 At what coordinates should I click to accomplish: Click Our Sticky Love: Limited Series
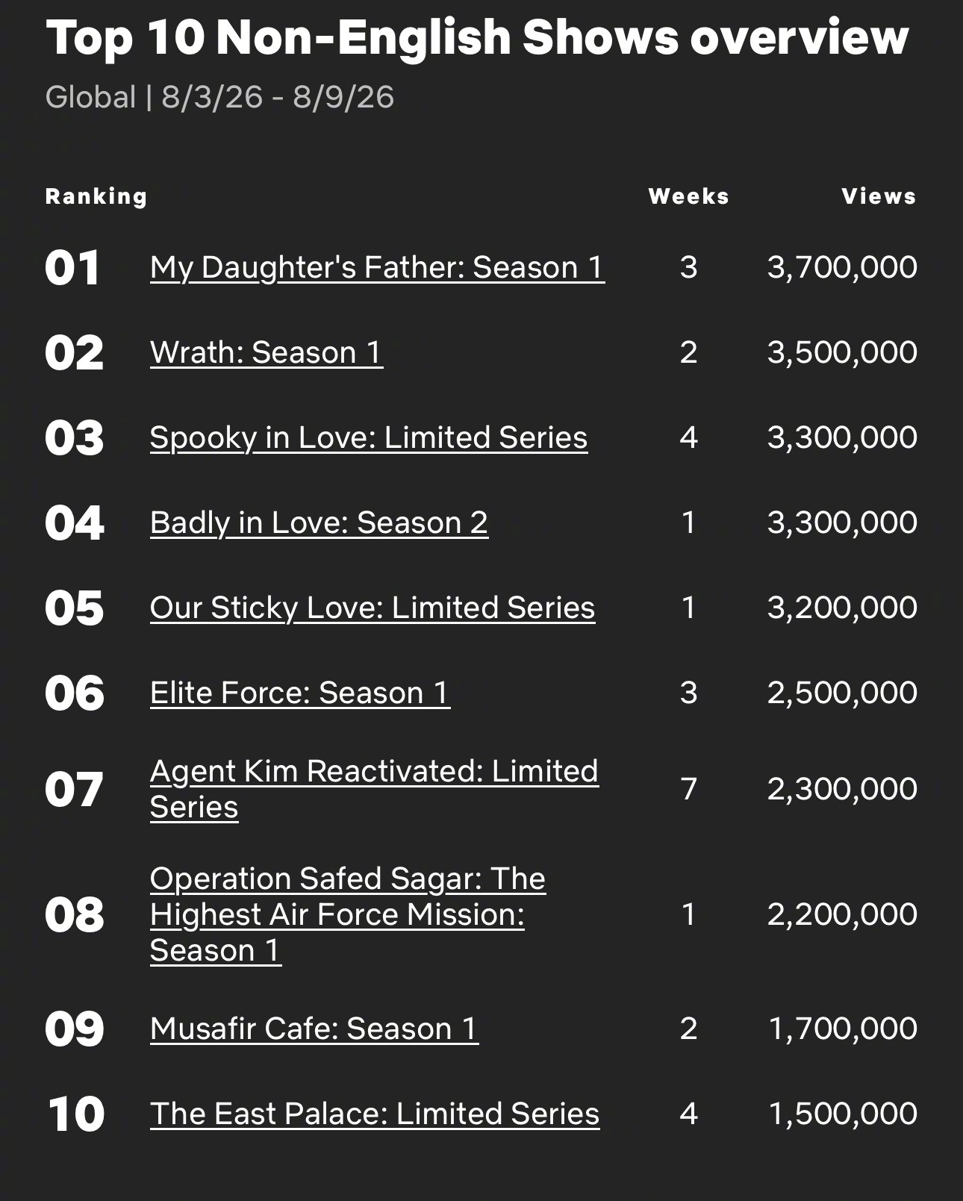tap(373, 608)
